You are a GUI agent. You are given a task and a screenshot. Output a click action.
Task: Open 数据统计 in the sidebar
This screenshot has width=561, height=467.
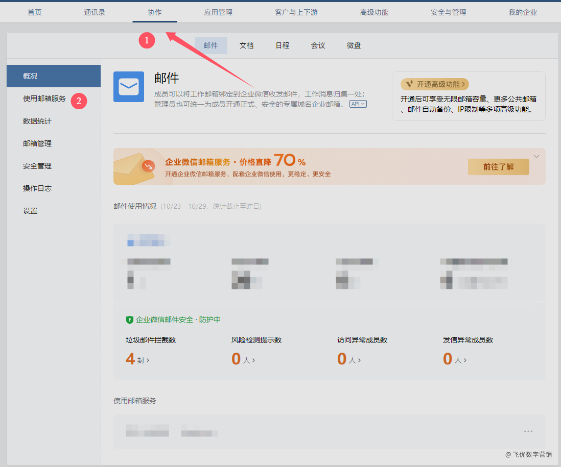tap(37, 121)
